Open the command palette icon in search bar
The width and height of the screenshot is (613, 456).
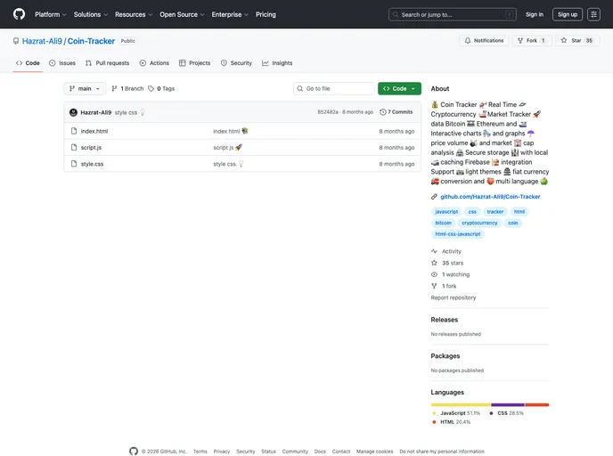click(x=509, y=14)
